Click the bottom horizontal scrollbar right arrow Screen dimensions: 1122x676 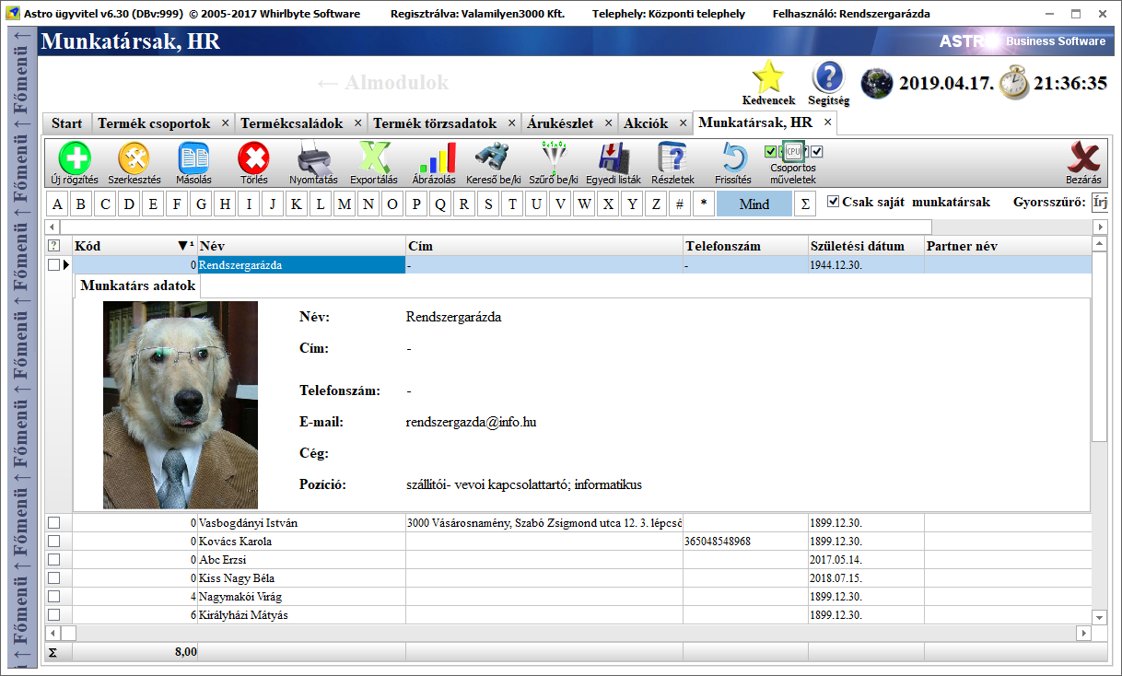click(1083, 634)
